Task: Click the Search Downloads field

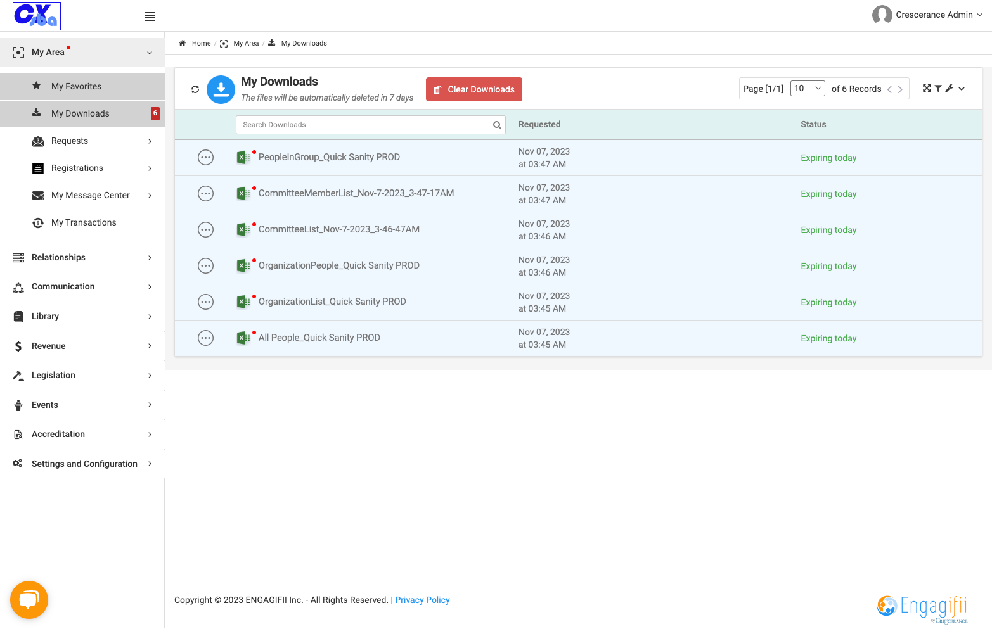Action: click(x=370, y=125)
